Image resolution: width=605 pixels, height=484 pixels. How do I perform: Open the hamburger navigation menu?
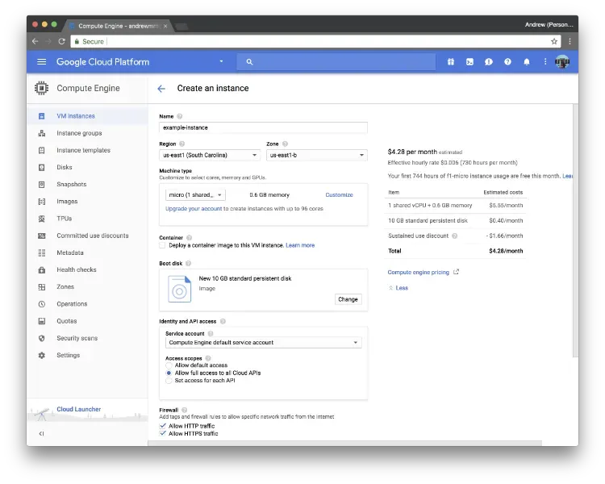(x=42, y=62)
